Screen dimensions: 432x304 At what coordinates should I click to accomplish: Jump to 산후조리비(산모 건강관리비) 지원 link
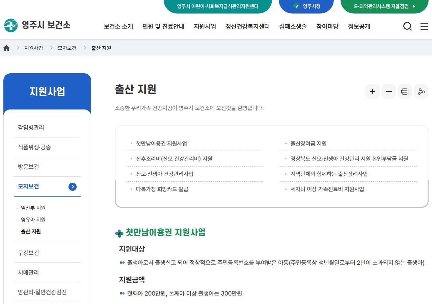click(x=174, y=159)
